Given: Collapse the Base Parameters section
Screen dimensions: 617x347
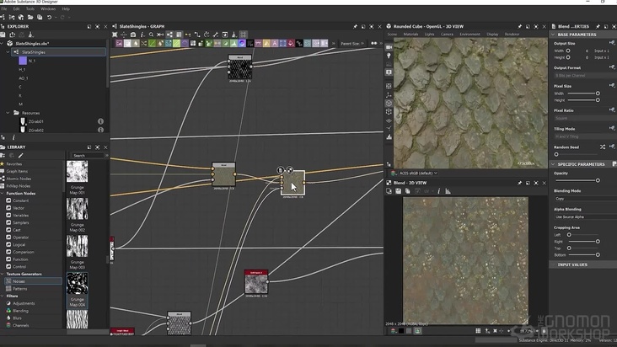Looking at the screenshot, I should pos(553,35).
